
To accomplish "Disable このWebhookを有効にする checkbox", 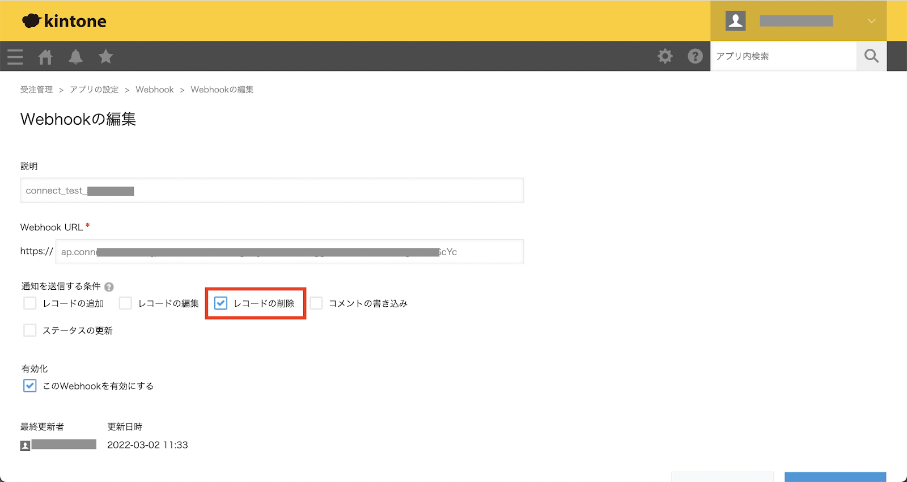I will point(30,386).
